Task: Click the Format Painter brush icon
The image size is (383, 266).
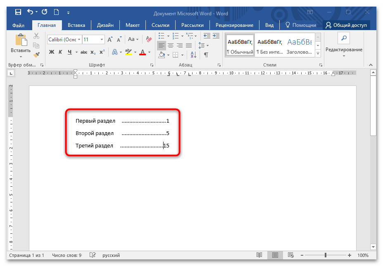Action: click(x=36, y=54)
